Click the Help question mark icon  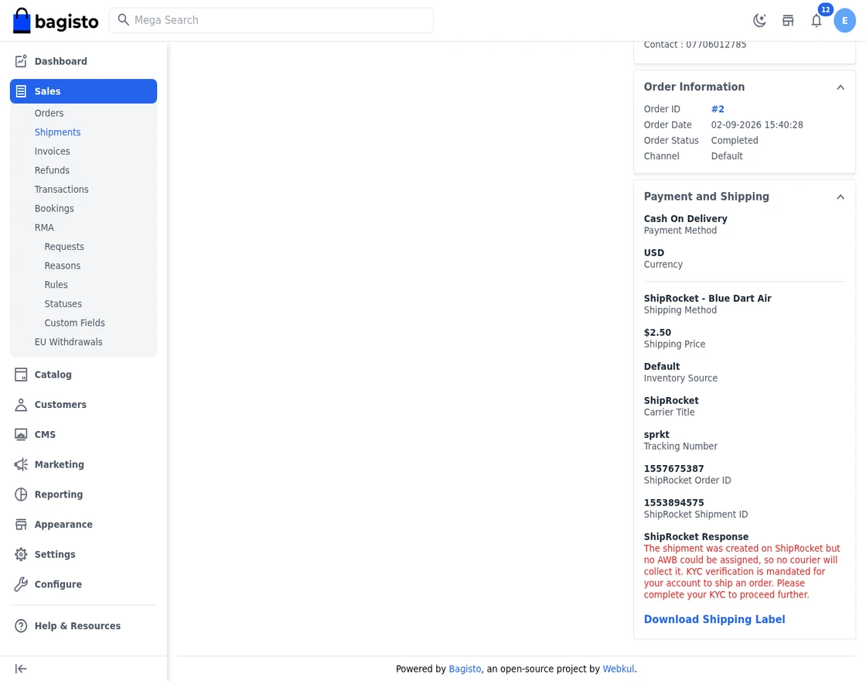pyautogui.click(x=21, y=626)
